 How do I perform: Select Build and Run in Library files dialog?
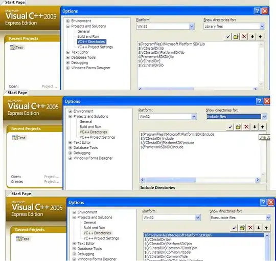(x=88, y=36)
